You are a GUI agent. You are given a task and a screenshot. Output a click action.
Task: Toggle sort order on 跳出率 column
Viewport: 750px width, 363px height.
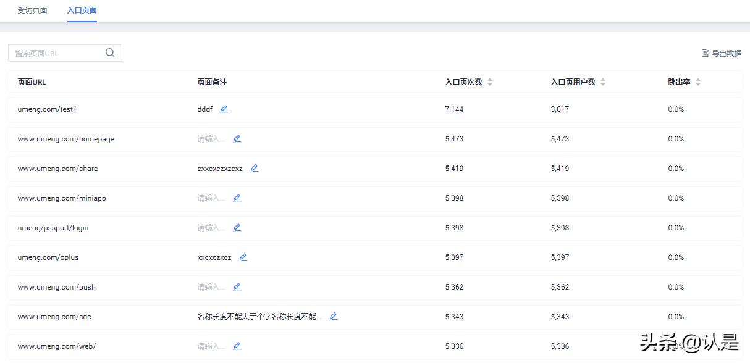click(x=697, y=81)
